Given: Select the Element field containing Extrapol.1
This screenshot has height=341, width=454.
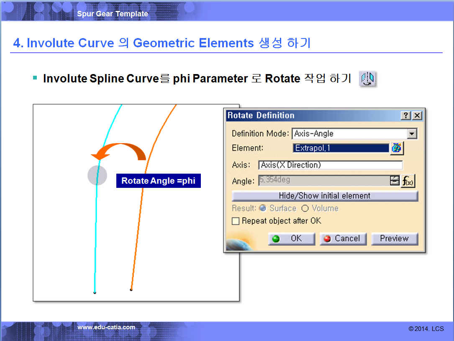Looking at the screenshot, I should (341, 148).
